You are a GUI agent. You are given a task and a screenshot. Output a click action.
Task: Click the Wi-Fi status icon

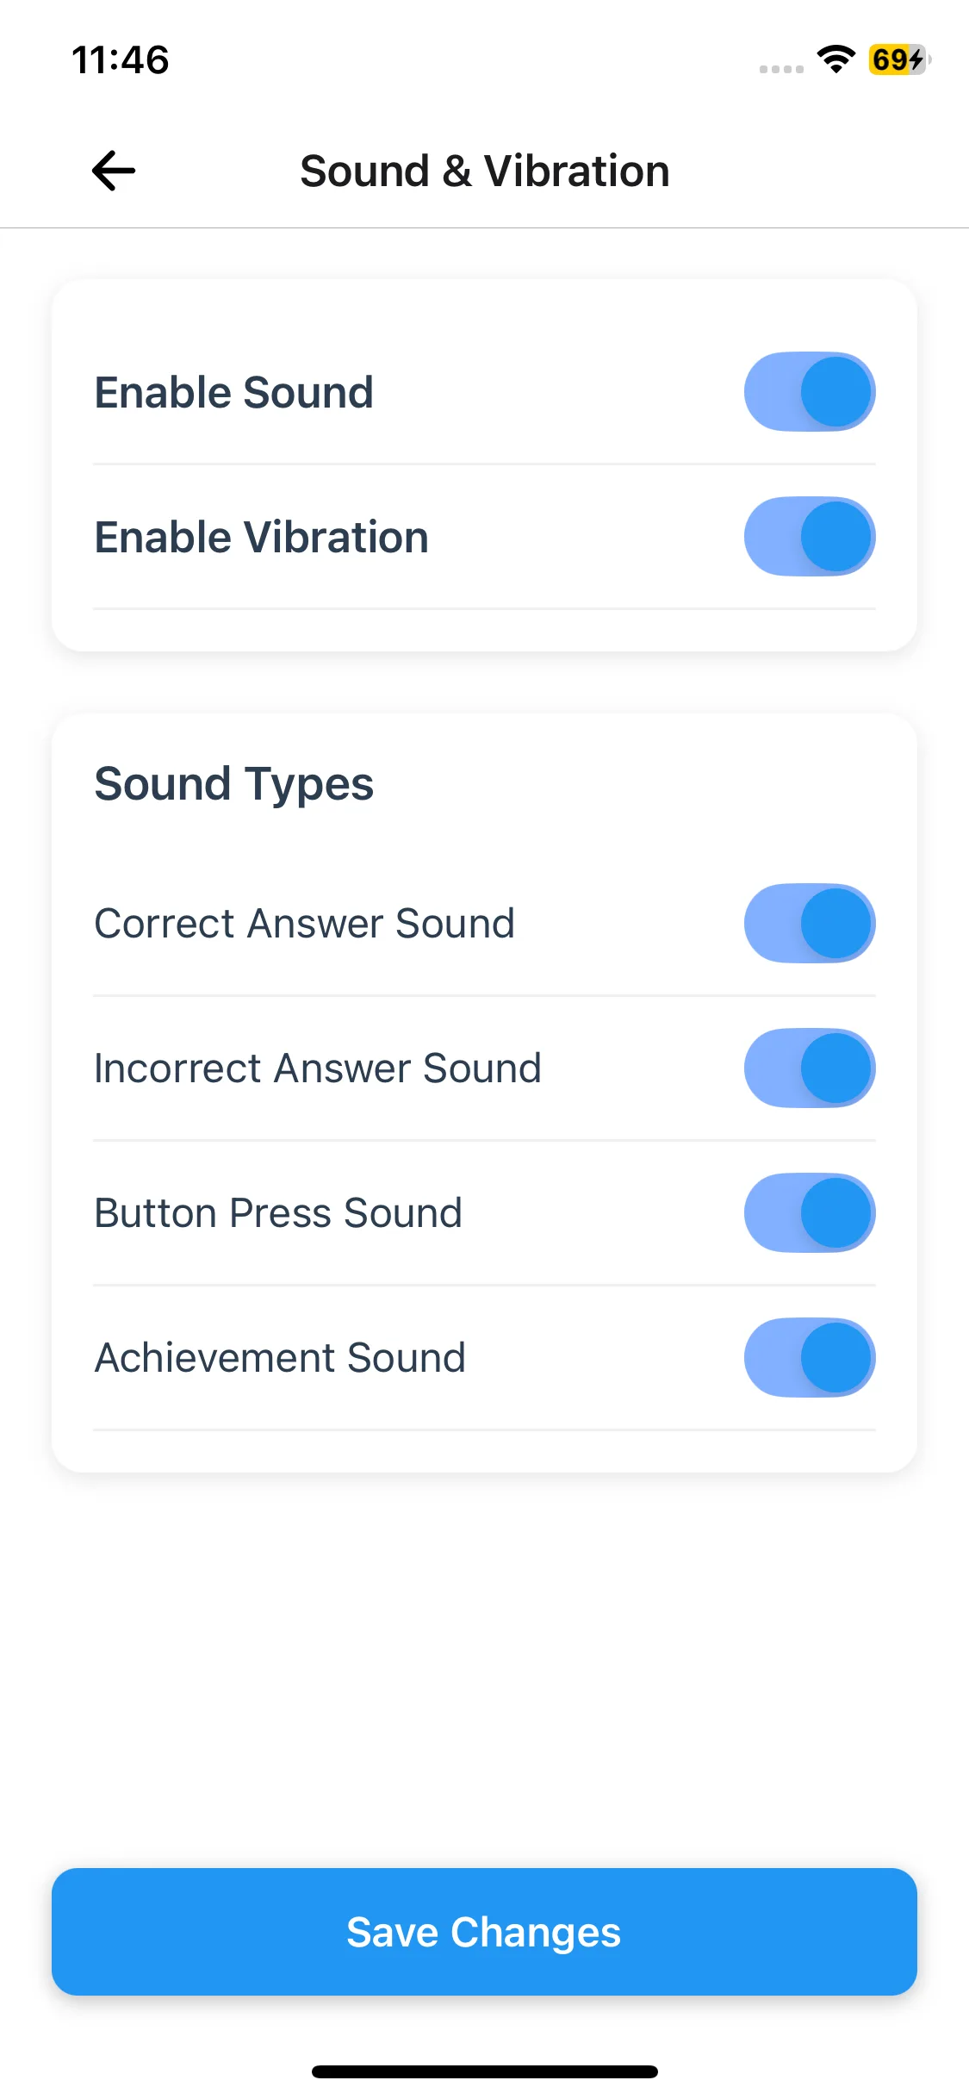[835, 59]
